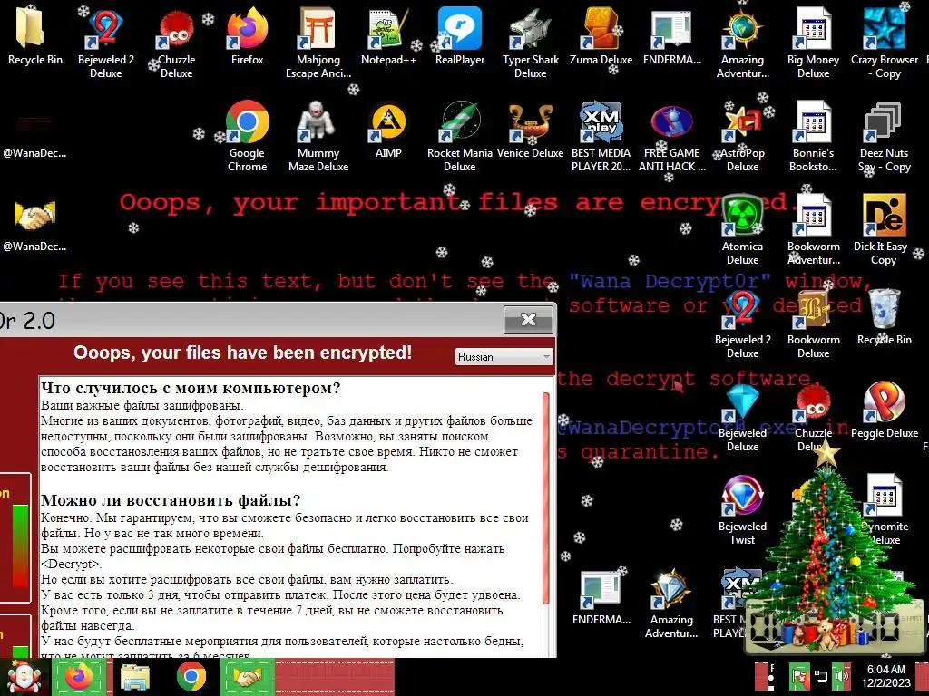
Task: Open Chrome from the taskbar
Action: tap(191, 677)
